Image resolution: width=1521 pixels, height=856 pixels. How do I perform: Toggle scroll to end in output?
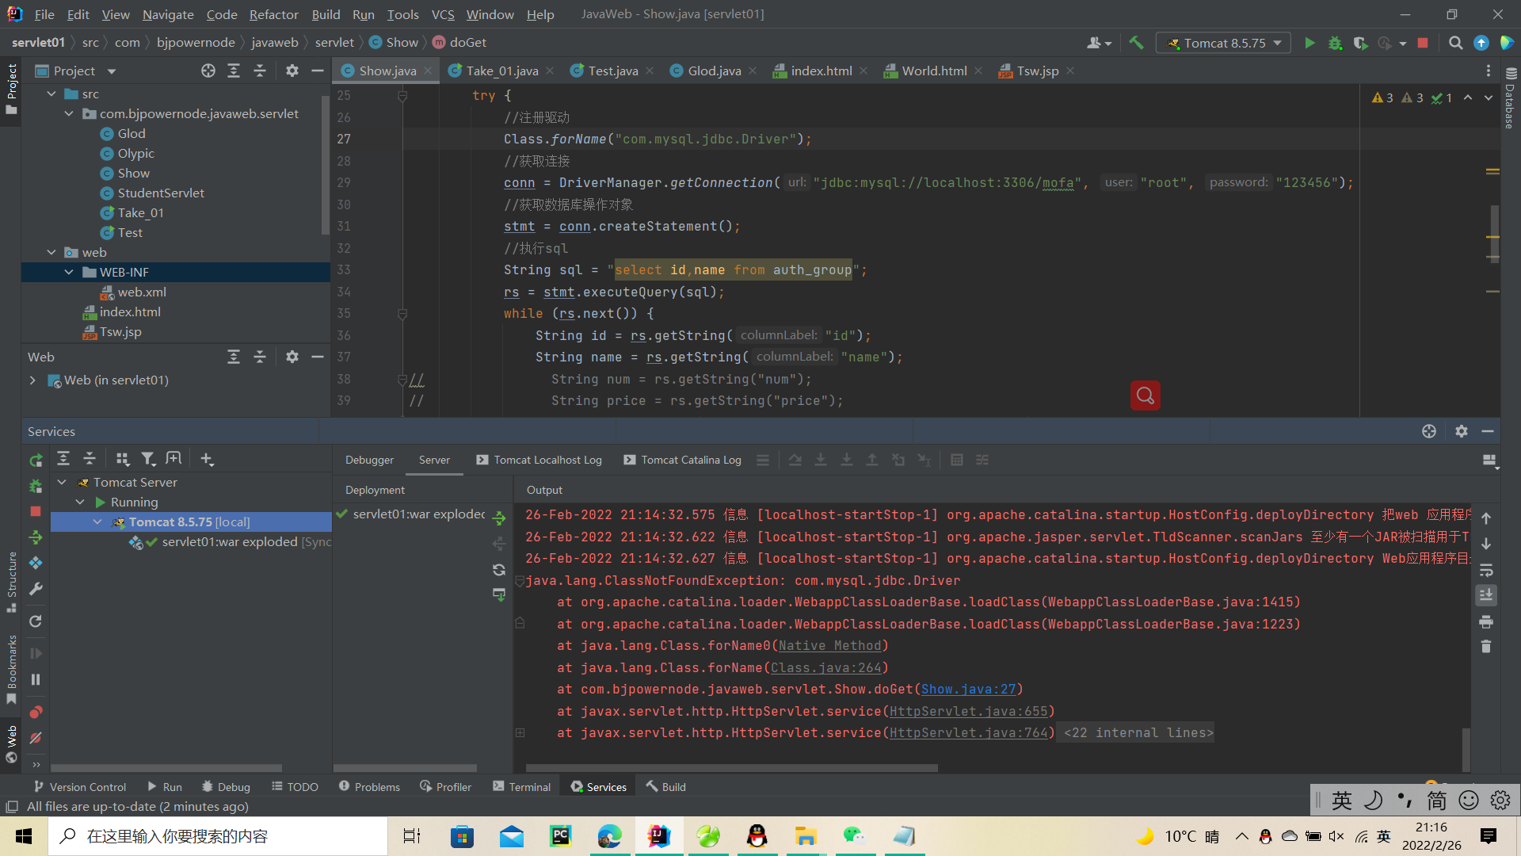pos(1486,595)
